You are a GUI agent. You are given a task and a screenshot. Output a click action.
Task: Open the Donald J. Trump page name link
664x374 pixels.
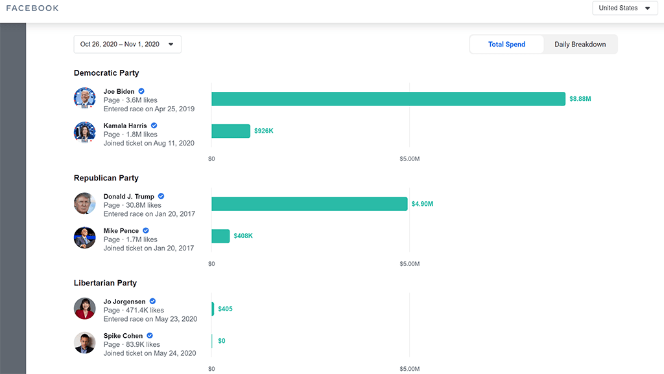pos(129,197)
